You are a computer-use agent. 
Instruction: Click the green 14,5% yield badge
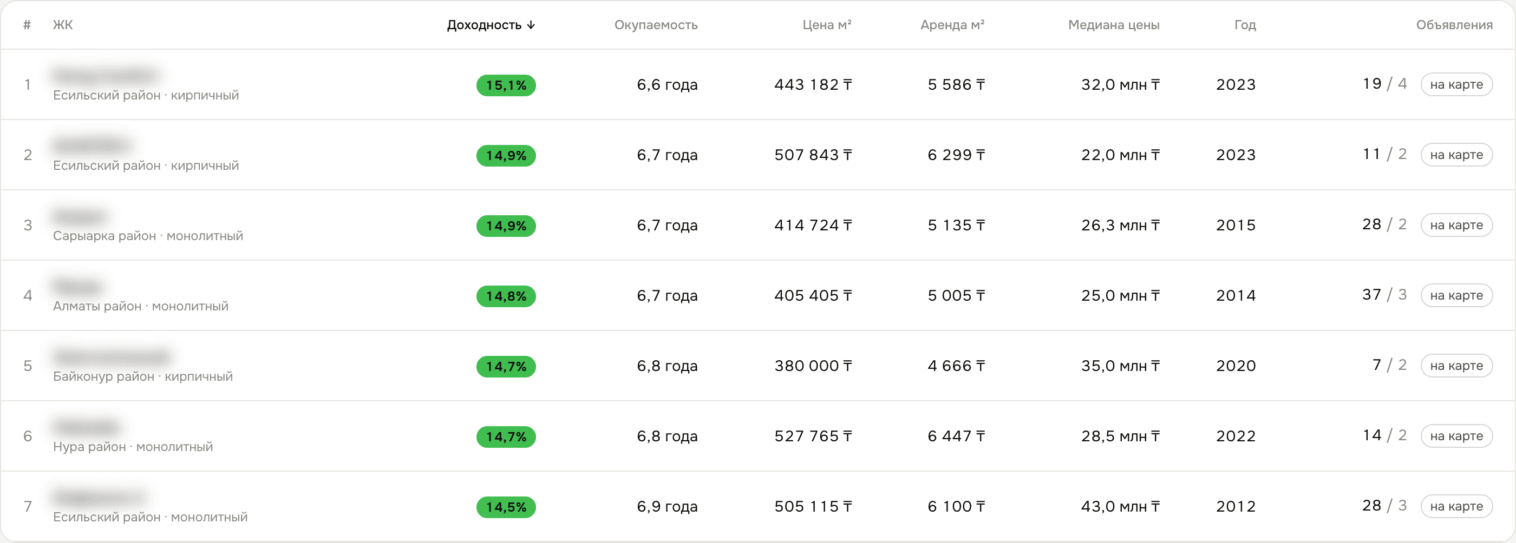pyautogui.click(x=506, y=507)
